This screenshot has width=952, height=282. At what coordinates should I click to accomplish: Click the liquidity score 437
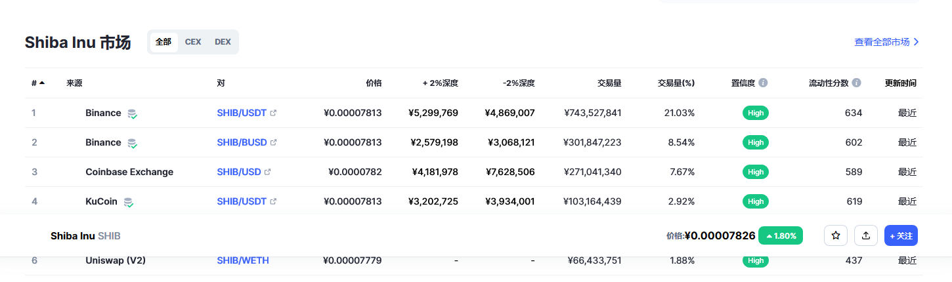tap(854, 260)
